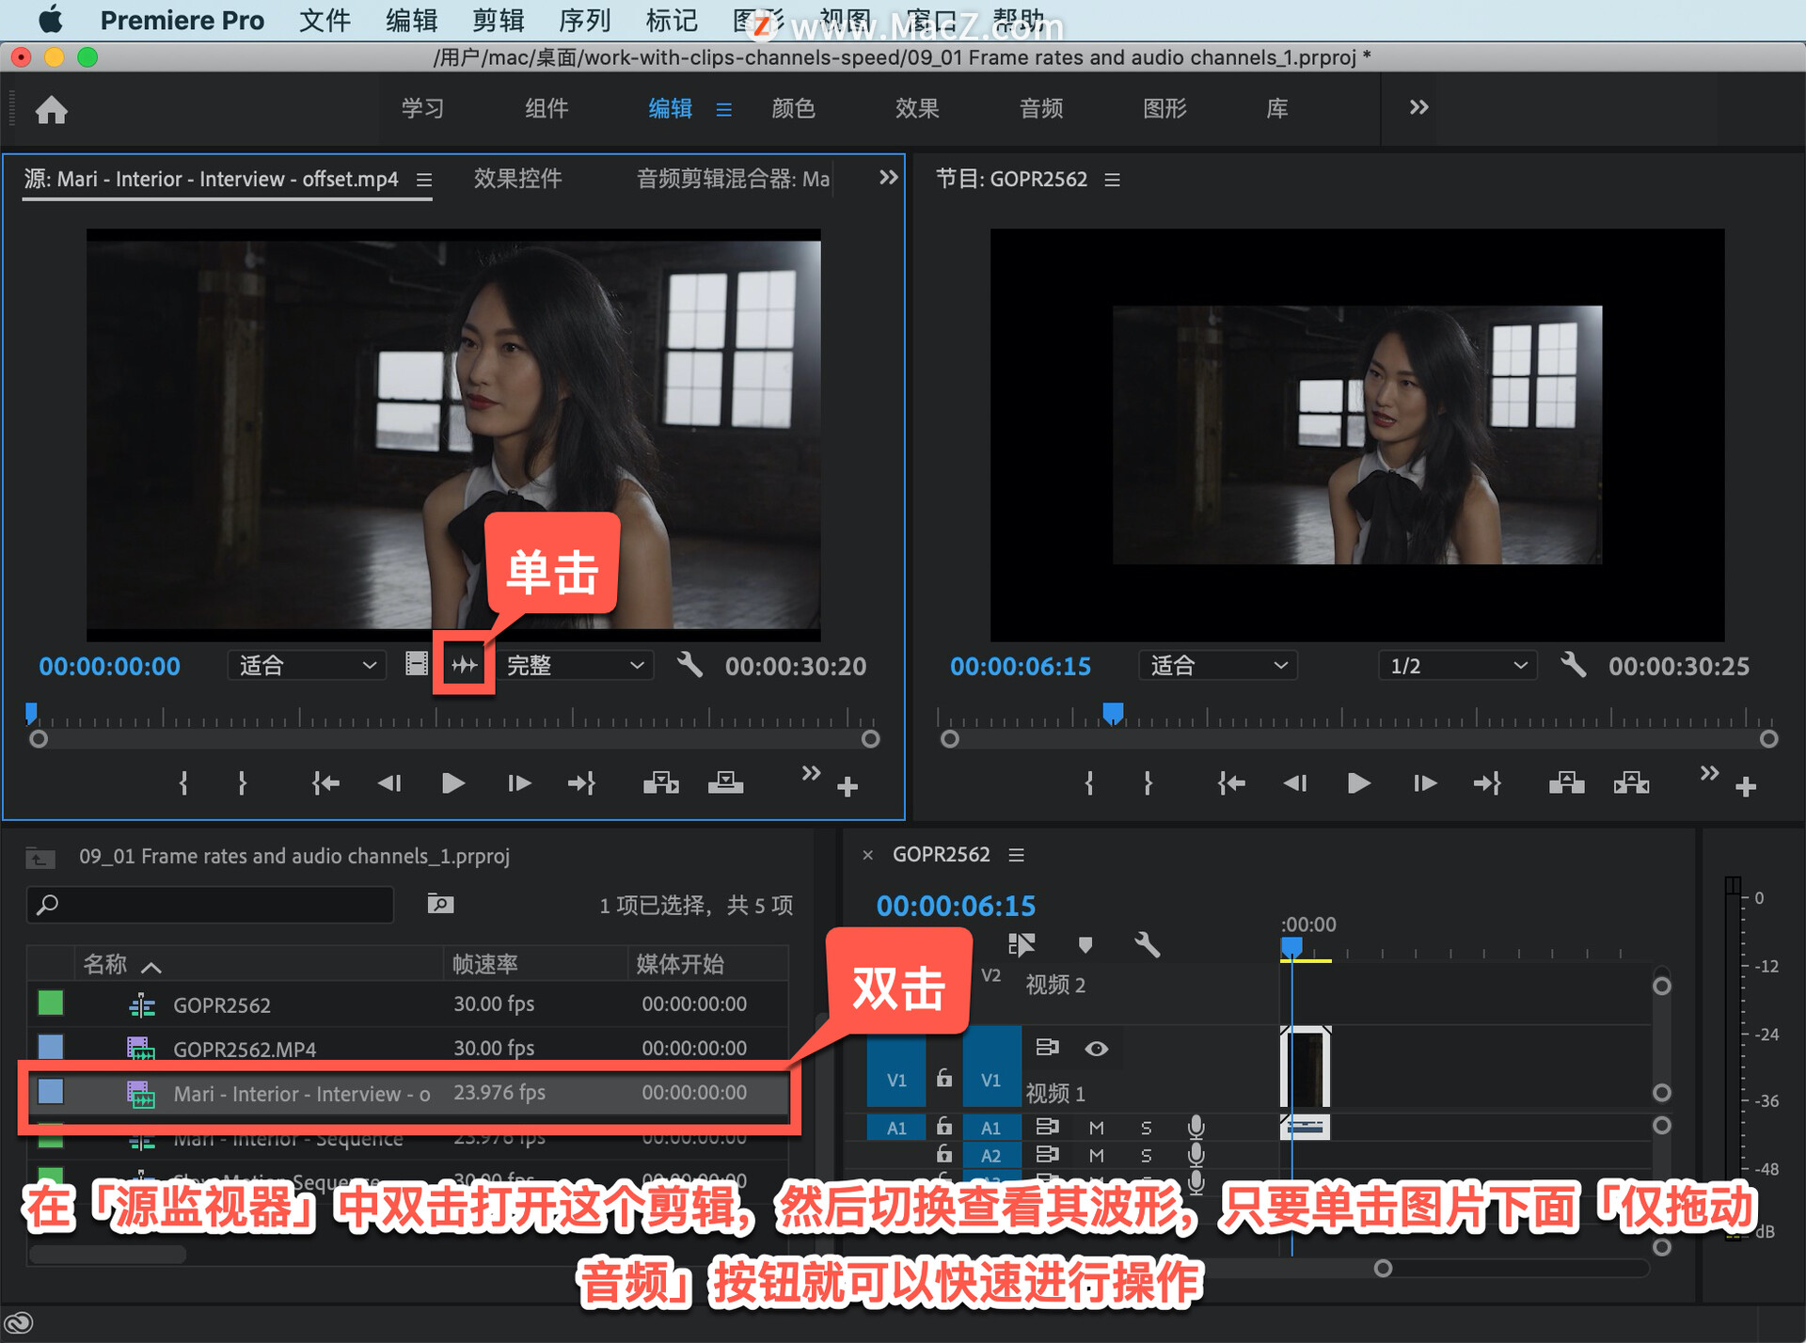Click the Drag Video Only filmstrip icon

417,665
